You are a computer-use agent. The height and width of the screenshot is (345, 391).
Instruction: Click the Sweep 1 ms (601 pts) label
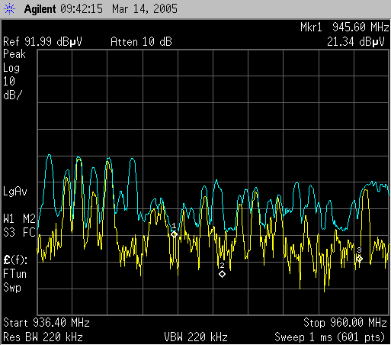click(330, 337)
